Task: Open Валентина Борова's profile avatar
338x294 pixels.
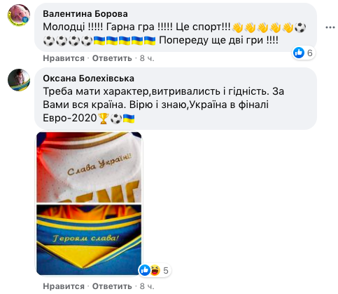Action: (19, 15)
